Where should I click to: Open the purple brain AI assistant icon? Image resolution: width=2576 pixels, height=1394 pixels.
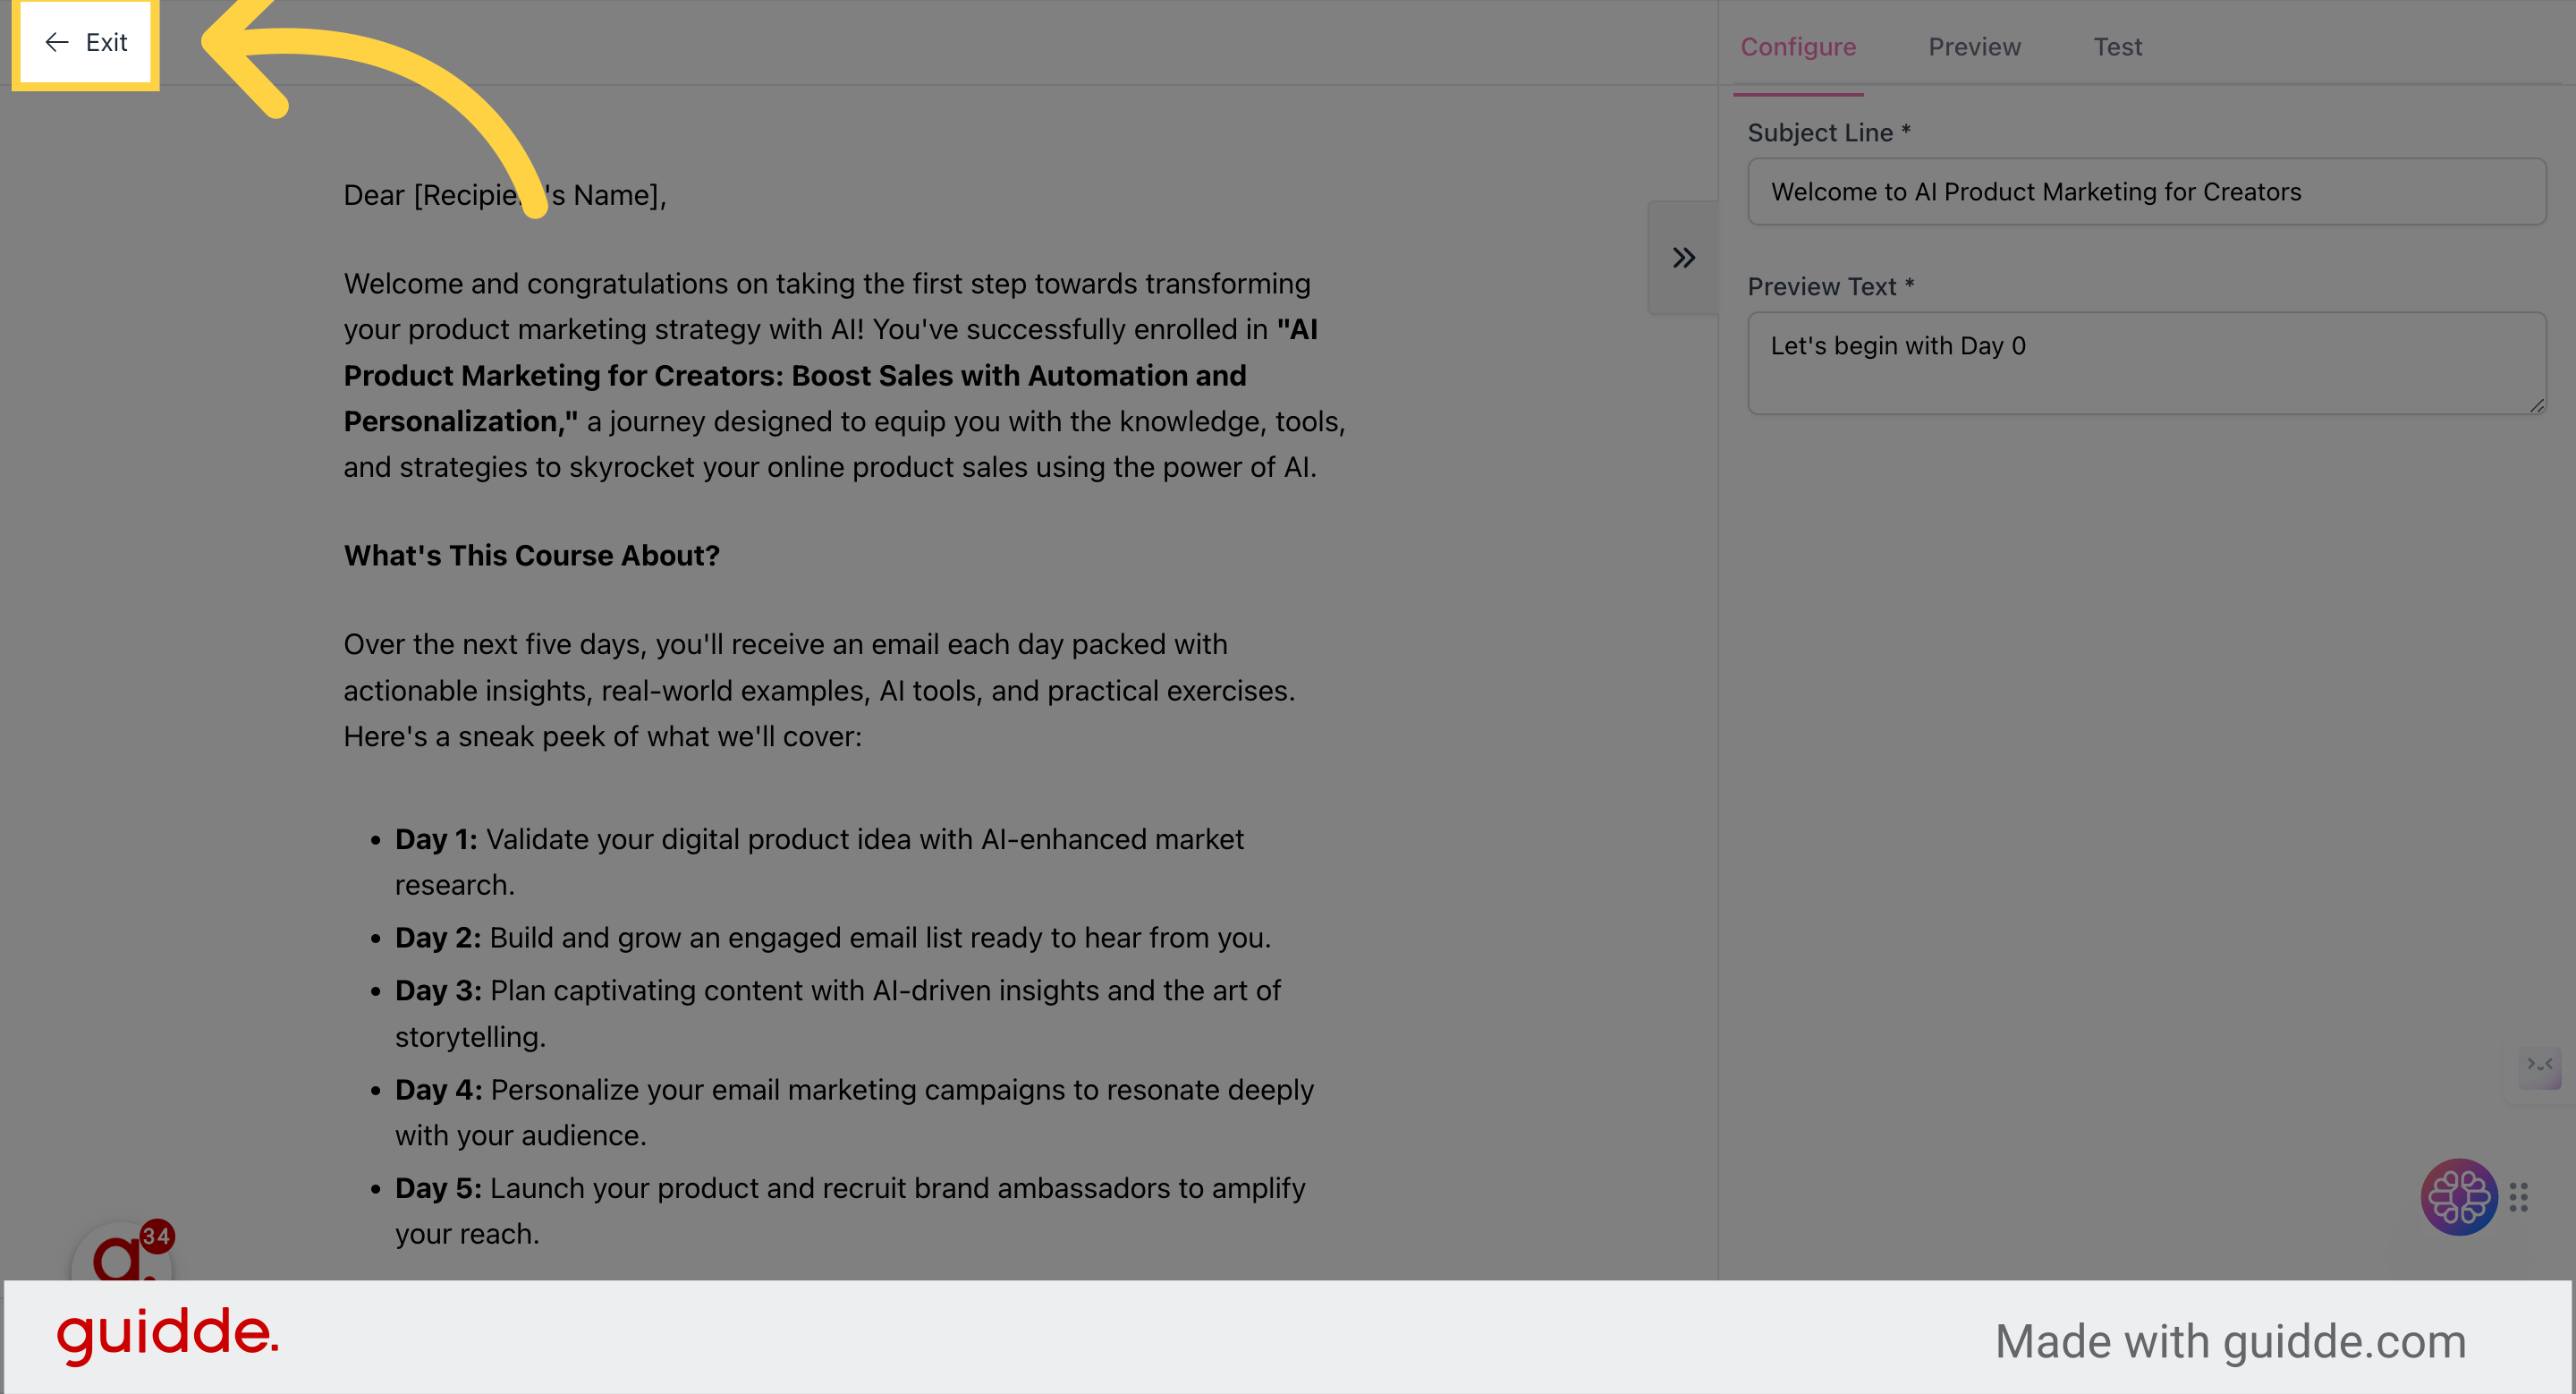pyautogui.click(x=2458, y=1197)
